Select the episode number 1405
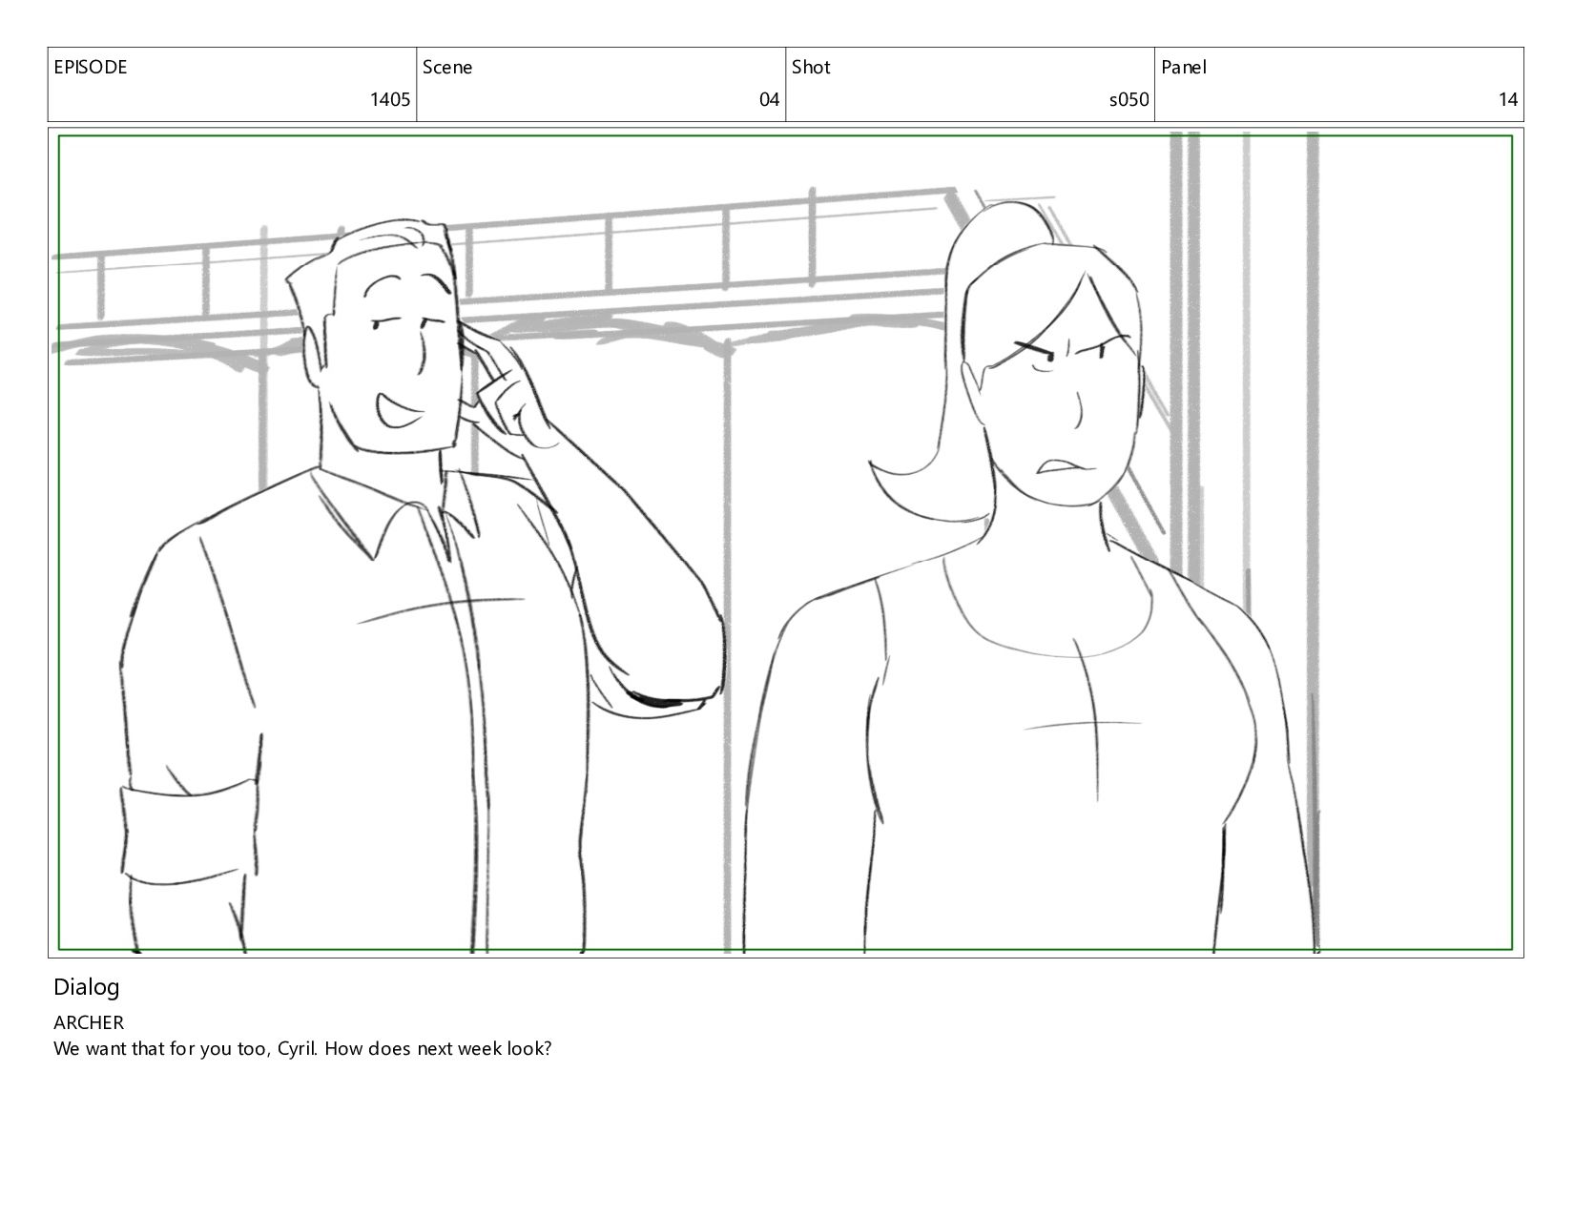Image resolution: width=1574 pixels, height=1216 pixels. point(390,99)
